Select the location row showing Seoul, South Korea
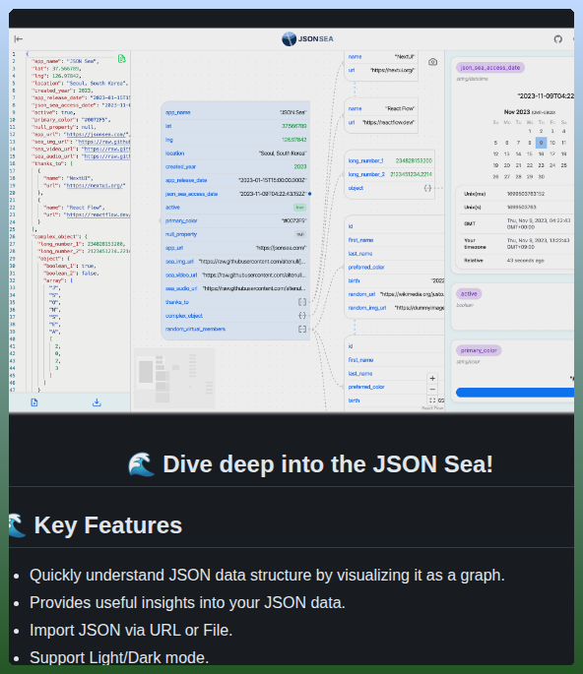This screenshot has height=674, width=583. pyautogui.click(x=235, y=153)
